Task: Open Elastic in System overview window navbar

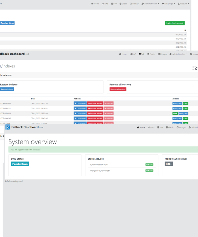Action: [x=170, y=127]
